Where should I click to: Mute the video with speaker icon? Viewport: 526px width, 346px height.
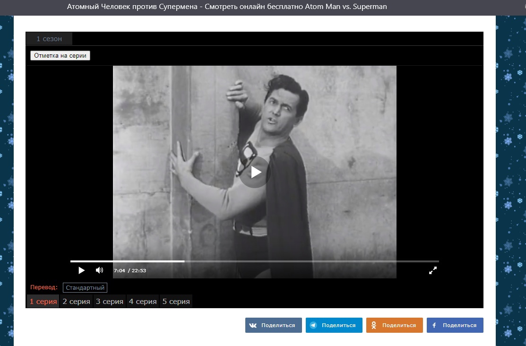coord(99,270)
